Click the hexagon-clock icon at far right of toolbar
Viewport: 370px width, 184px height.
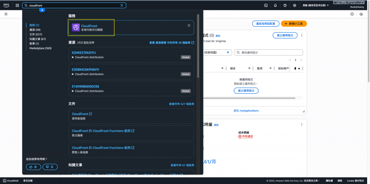[x=361, y=14]
